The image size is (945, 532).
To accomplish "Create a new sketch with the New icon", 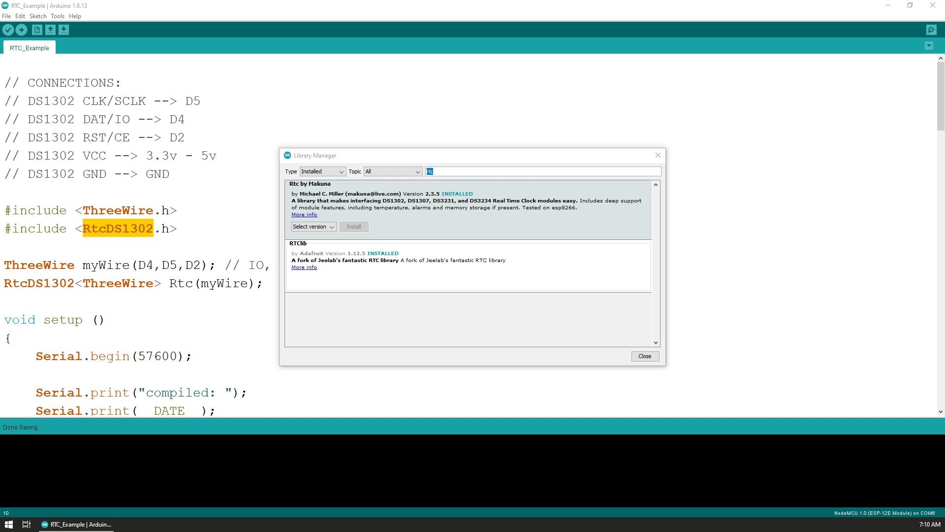I will pyautogui.click(x=37, y=30).
